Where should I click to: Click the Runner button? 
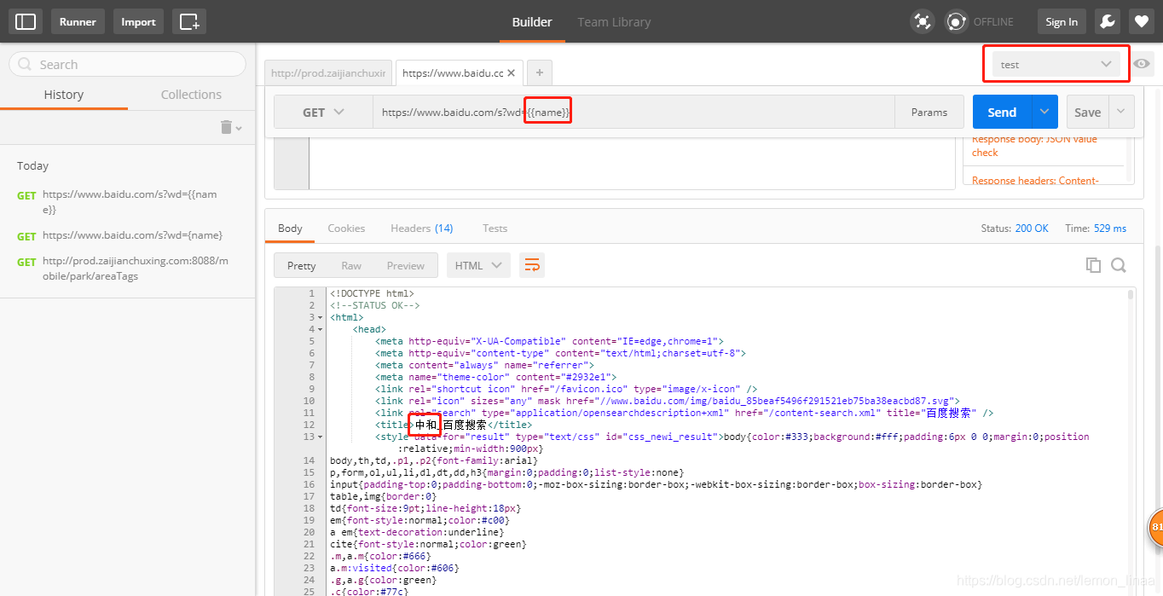[x=78, y=21]
